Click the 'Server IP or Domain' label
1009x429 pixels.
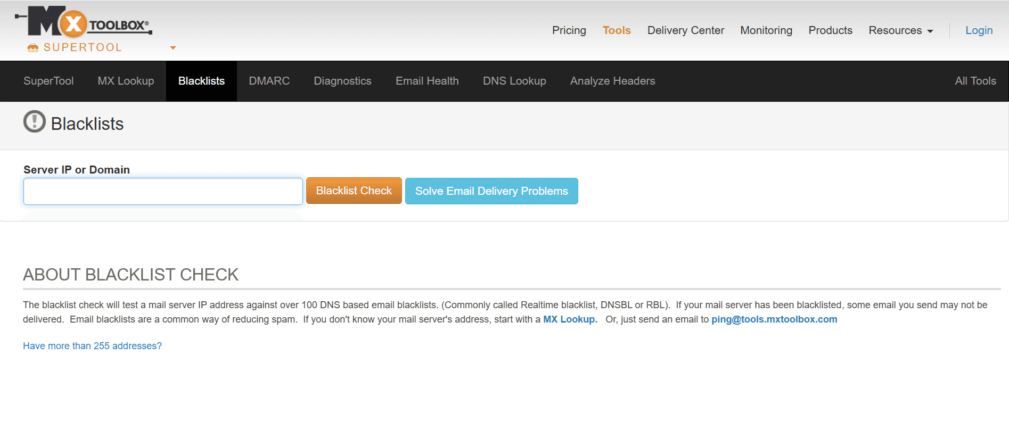point(77,170)
